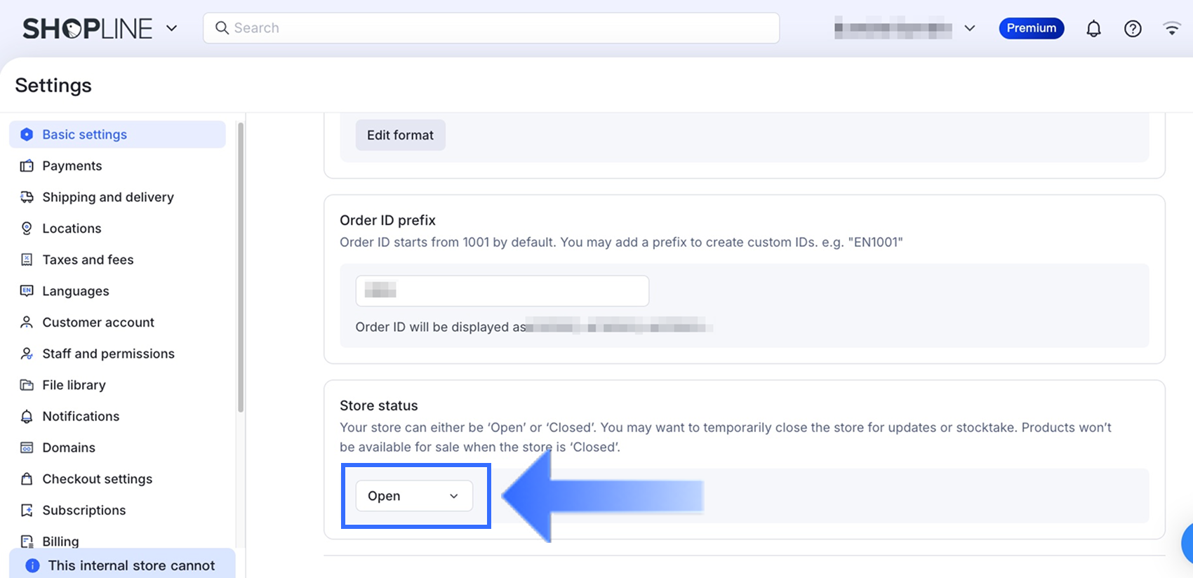Open Taxes and fees settings

[88, 260]
